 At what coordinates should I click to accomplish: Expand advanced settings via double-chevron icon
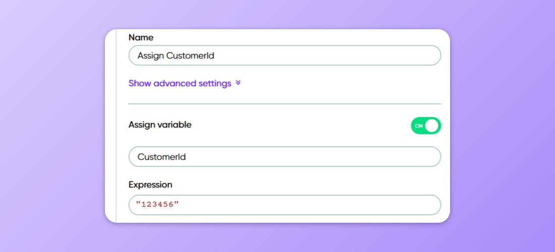coord(238,83)
